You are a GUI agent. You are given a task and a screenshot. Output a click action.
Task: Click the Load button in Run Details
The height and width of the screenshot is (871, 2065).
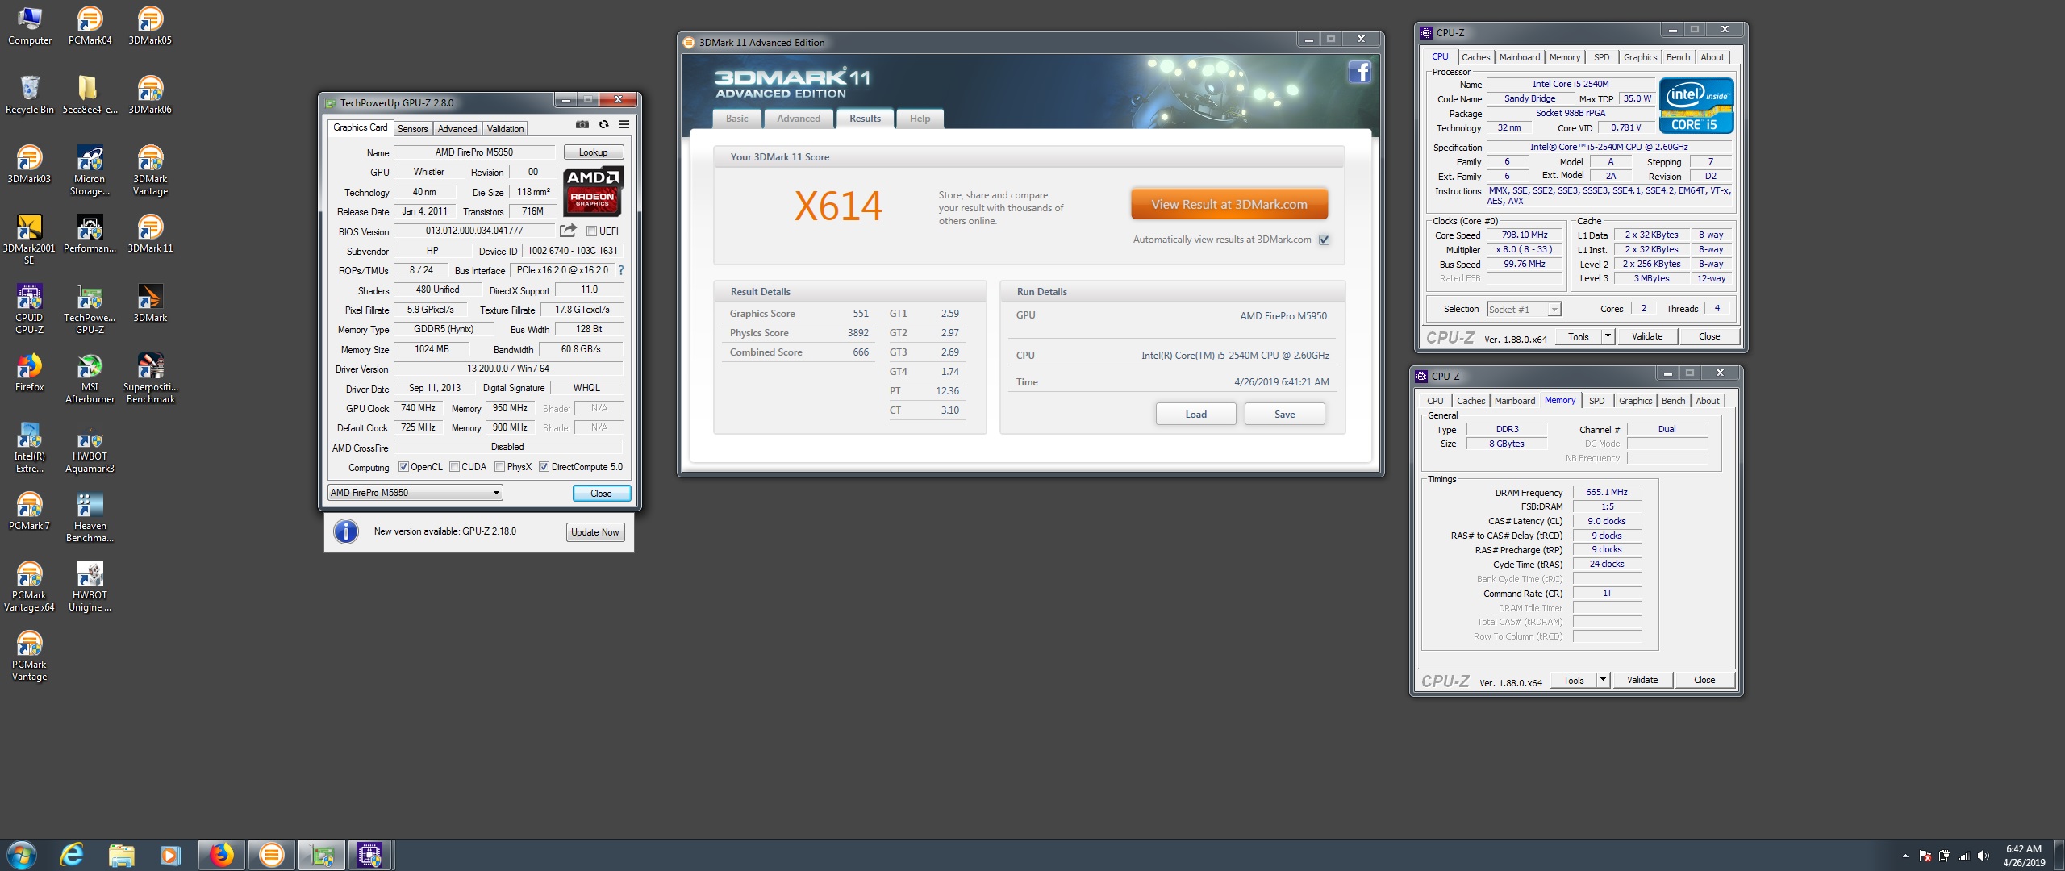(x=1195, y=415)
